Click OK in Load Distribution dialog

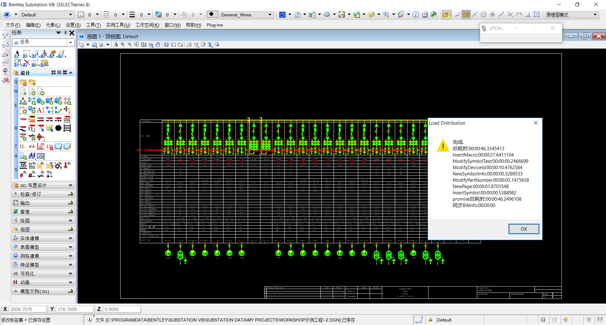(524, 229)
